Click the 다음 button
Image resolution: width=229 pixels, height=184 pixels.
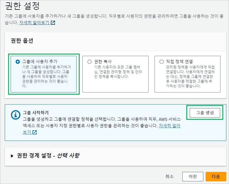pyautogui.click(x=216, y=176)
